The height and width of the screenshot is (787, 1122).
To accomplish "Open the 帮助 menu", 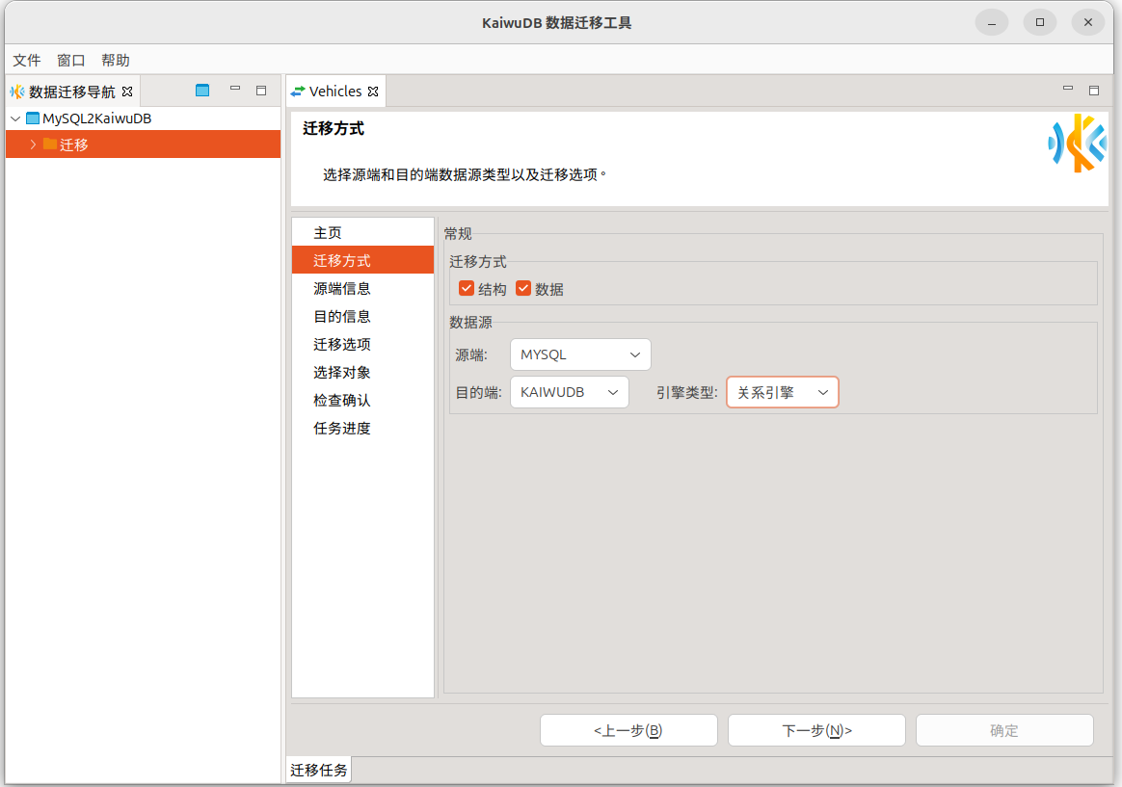I will 115,60.
